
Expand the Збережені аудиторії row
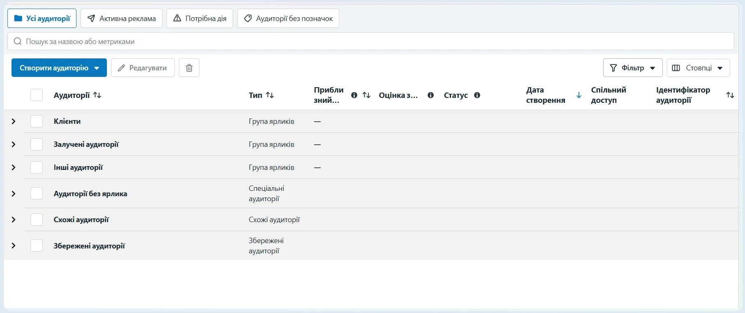pos(14,246)
